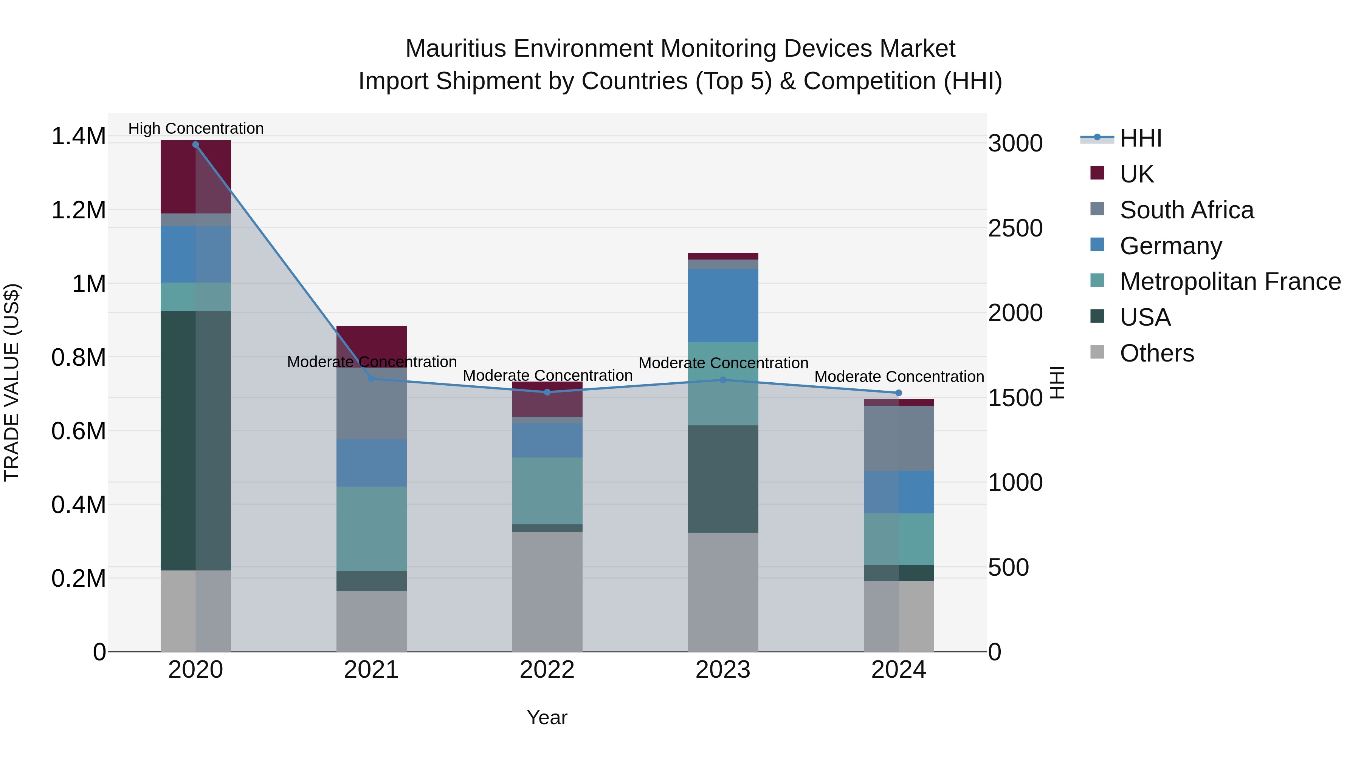Click the Year axis title
Image resolution: width=1361 pixels, height=765 pixels.
547,718
